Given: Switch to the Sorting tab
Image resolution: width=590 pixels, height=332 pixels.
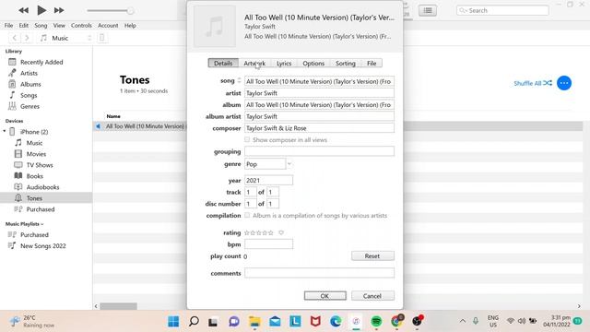Looking at the screenshot, I should 346,64.
